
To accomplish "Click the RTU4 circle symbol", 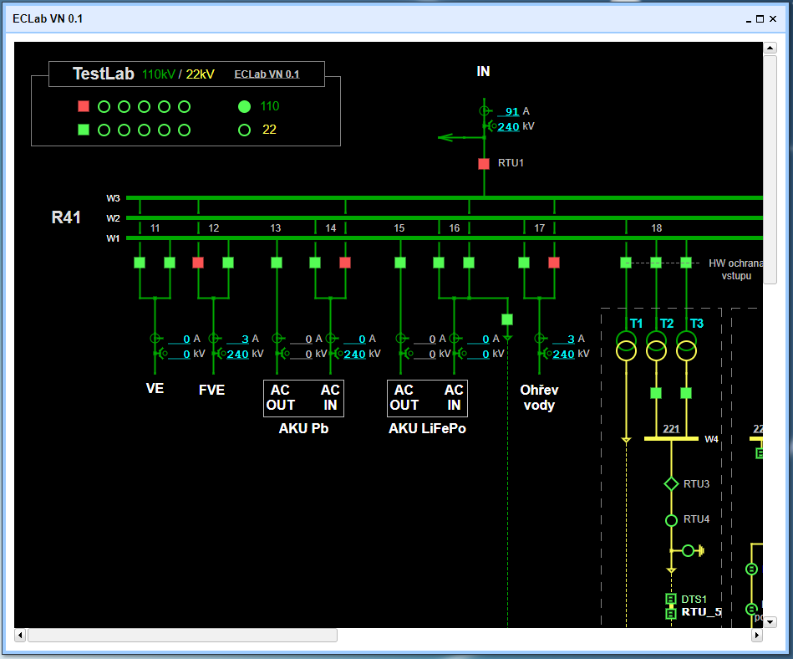I will coord(671,520).
